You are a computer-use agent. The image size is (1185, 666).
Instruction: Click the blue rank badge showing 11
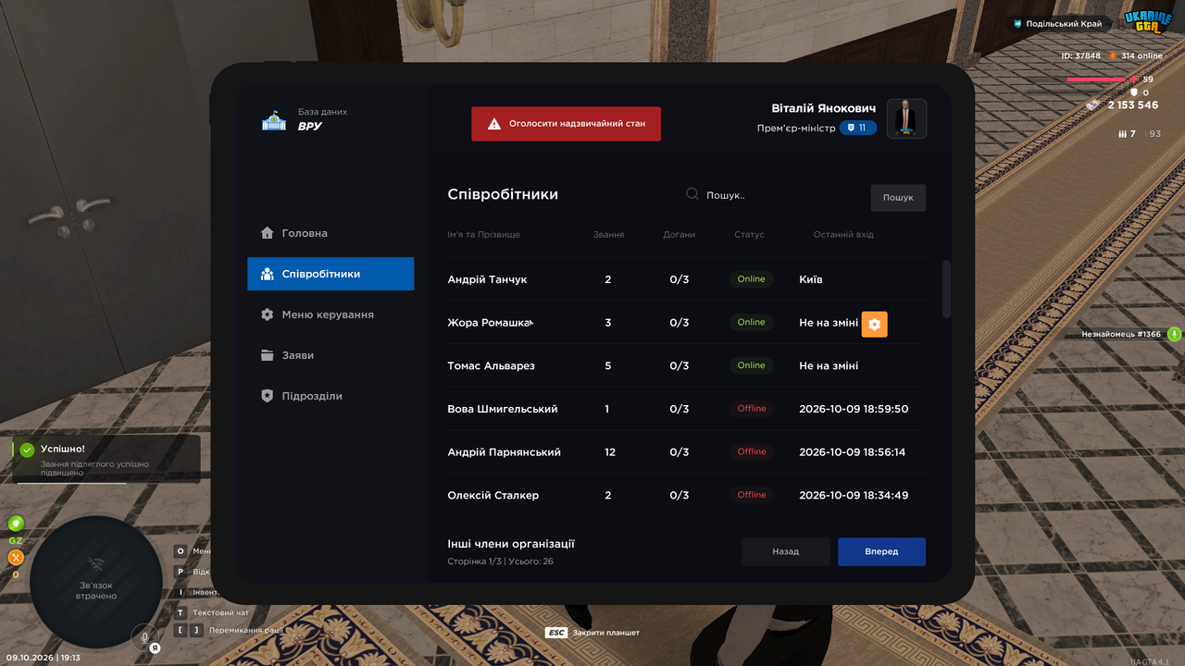pyautogui.click(x=858, y=128)
